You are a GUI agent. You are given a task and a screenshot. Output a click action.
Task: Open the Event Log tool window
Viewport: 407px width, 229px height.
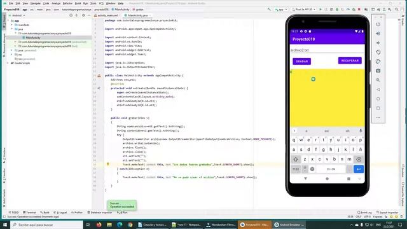(x=364, y=212)
